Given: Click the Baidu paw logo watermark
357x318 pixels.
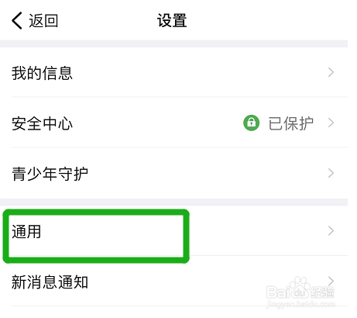Looking at the screenshot, I should coord(300,287).
